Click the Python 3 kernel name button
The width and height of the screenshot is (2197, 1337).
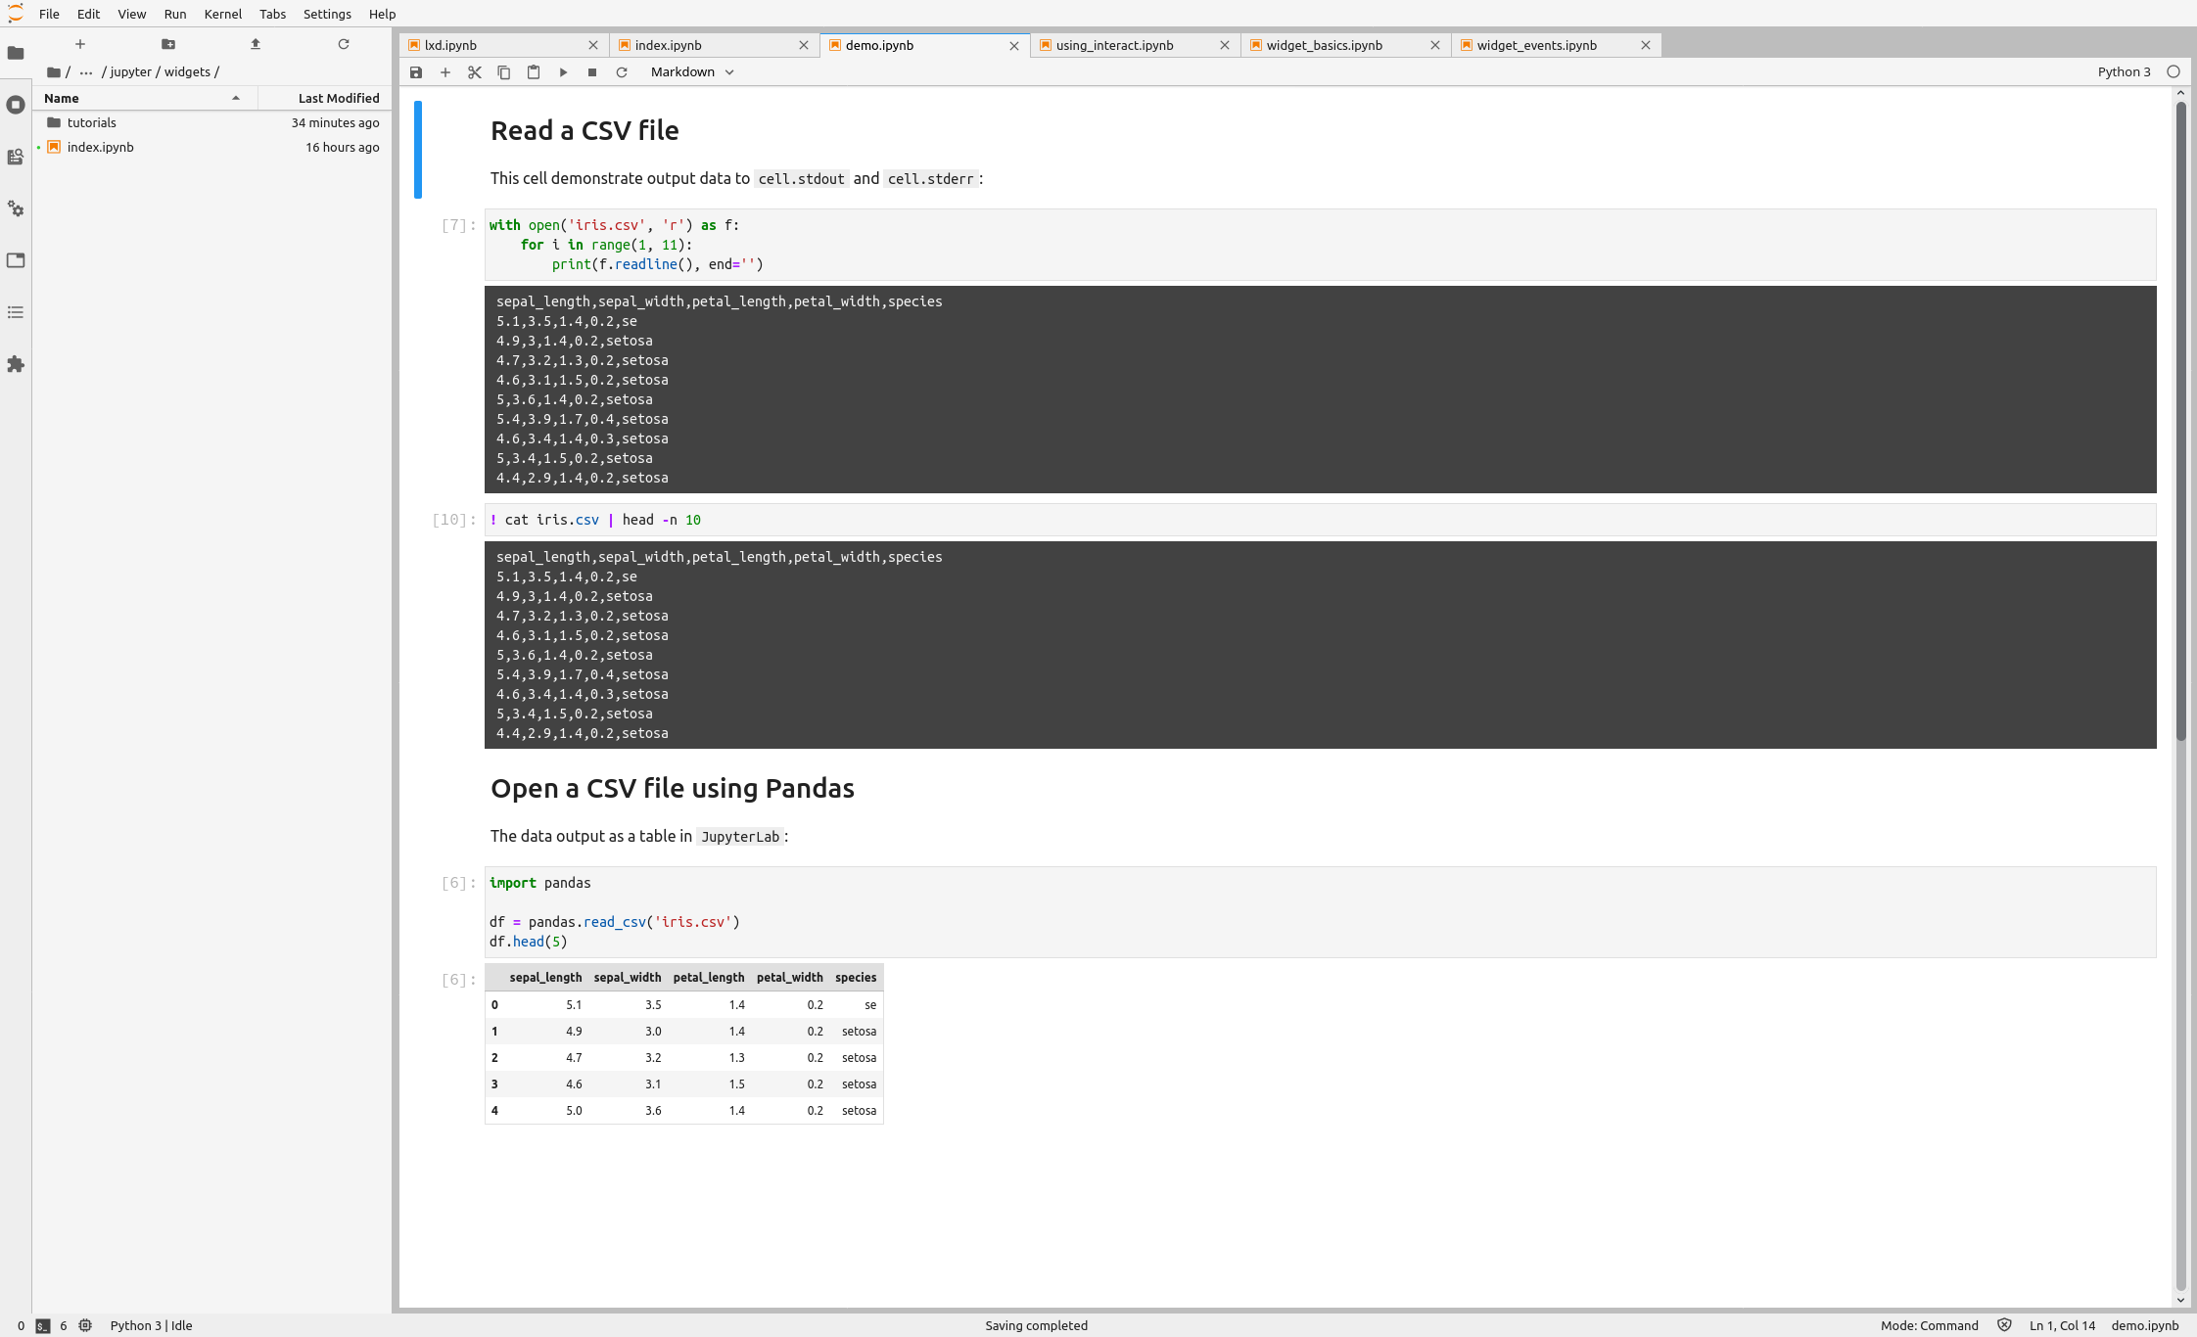[2124, 72]
